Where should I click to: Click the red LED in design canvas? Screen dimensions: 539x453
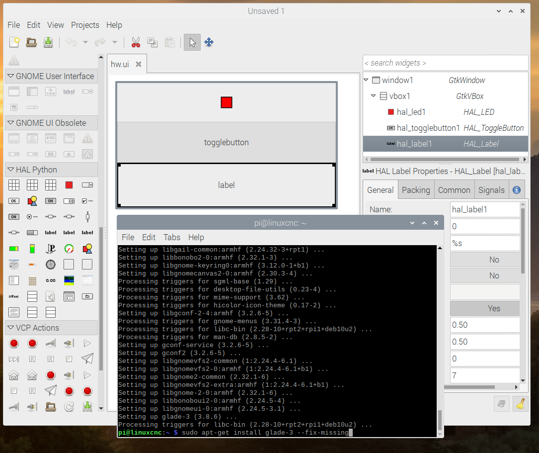(x=227, y=102)
